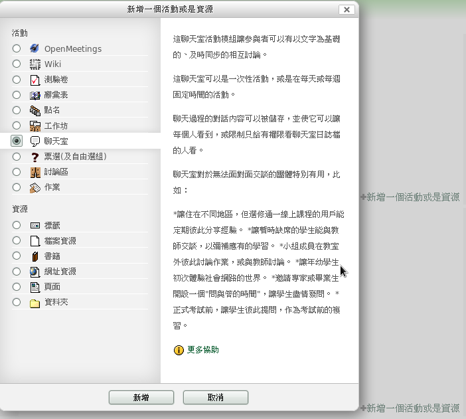Click the Wiki module icon
This screenshot has height=419, width=466.
click(35, 64)
